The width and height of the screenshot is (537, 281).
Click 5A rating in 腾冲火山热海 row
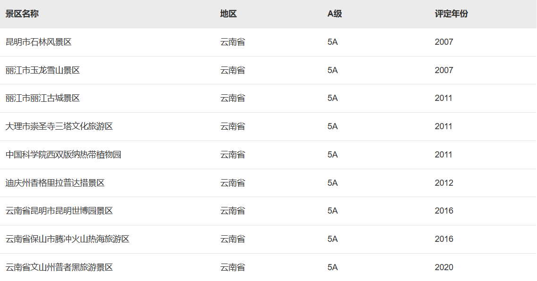(333, 239)
